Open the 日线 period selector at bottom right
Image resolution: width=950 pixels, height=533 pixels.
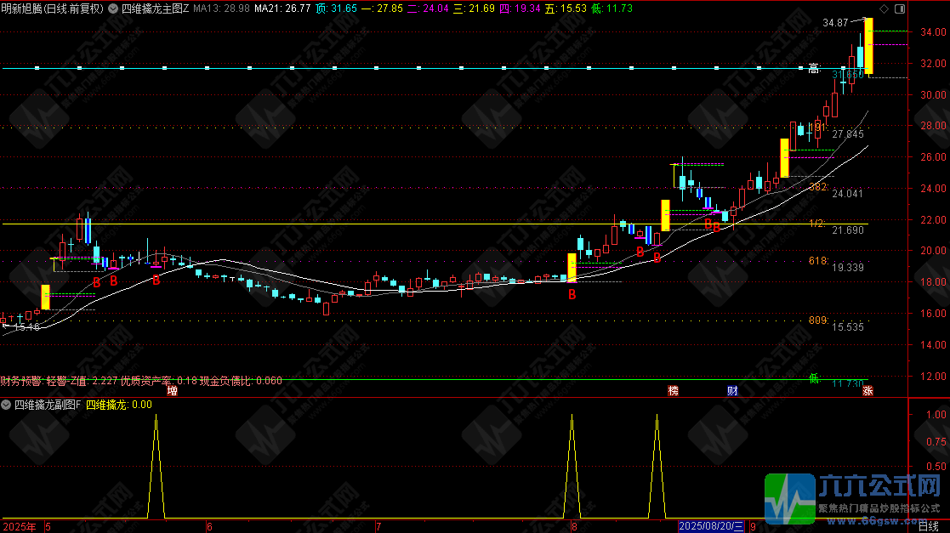pos(928,527)
